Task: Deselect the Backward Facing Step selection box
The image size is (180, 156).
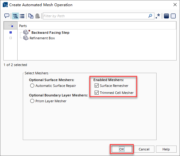Action: pyautogui.click(x=11, y=33)
